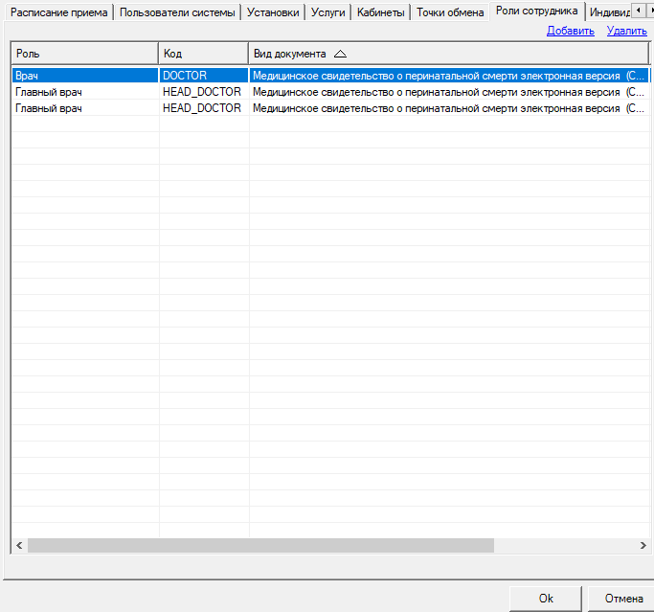
Task: Select the first Главный врач row
Action: pos(84,92)
